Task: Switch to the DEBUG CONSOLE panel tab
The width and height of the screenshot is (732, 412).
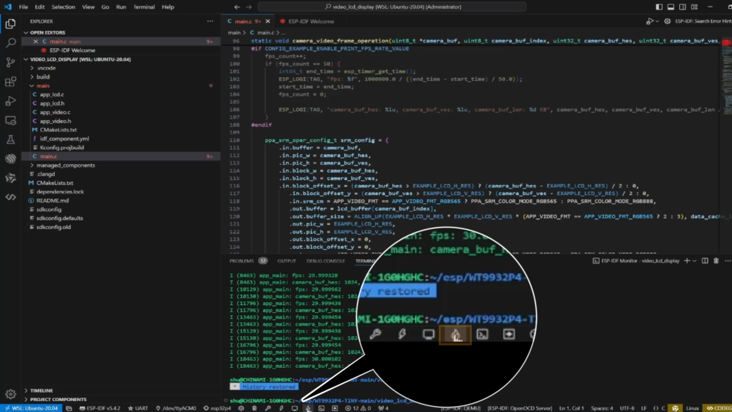Action: [x=325, y=261]
